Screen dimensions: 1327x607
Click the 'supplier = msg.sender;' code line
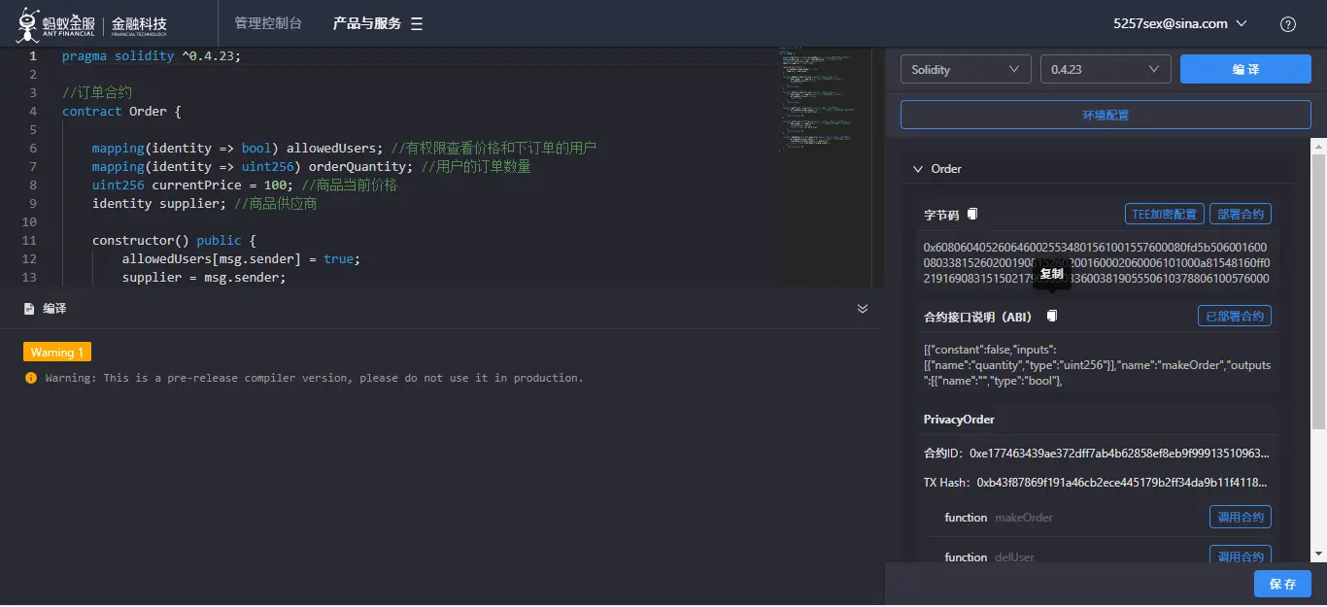point(204,277)
